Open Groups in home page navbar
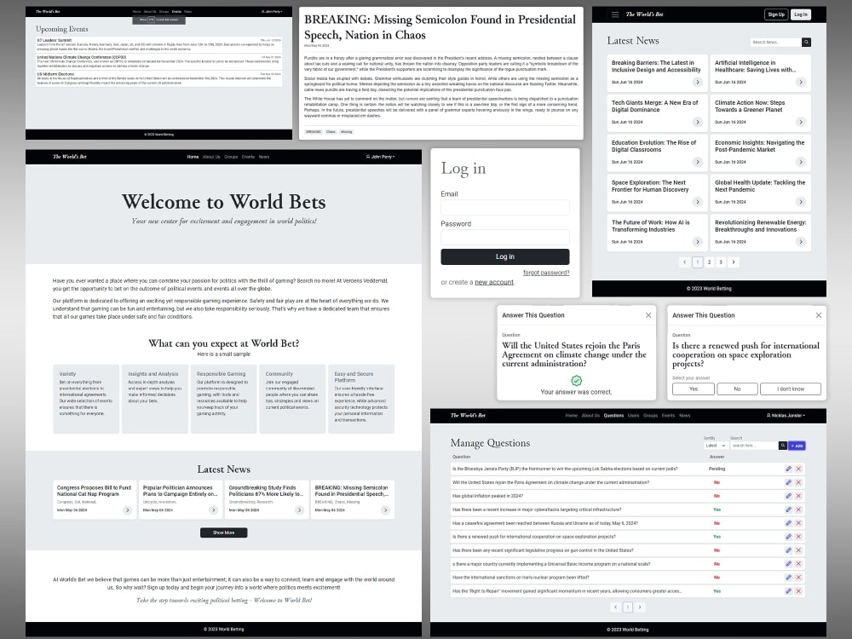The width and height of the screenshot is (852, 639). [x=231, y=157]
